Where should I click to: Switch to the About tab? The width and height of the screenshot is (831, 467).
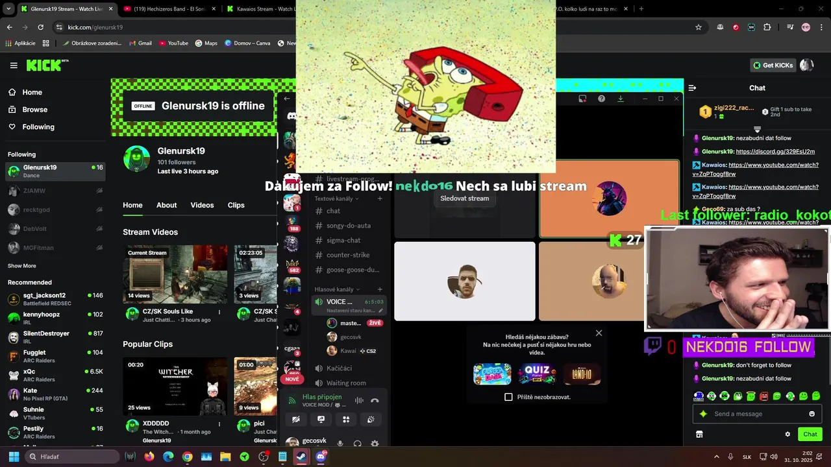coord(166,205)
